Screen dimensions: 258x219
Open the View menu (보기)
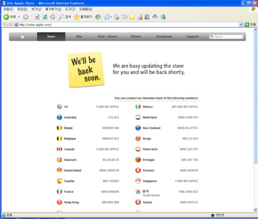(37, 9)
